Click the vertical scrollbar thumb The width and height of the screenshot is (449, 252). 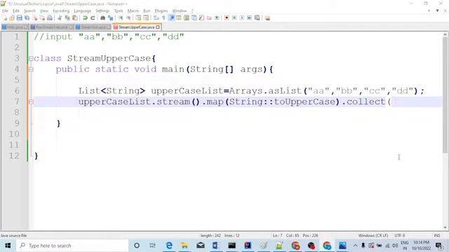(445, 96)
